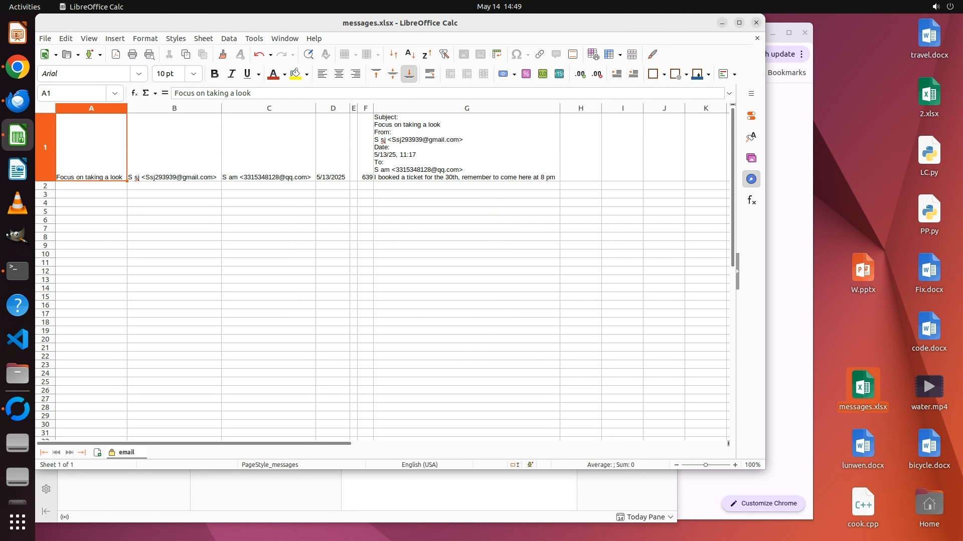Open the sidebar Functions panel
The height and width of the screenshot is (541, 963).
pyautogui.click(x=751, y=200)
